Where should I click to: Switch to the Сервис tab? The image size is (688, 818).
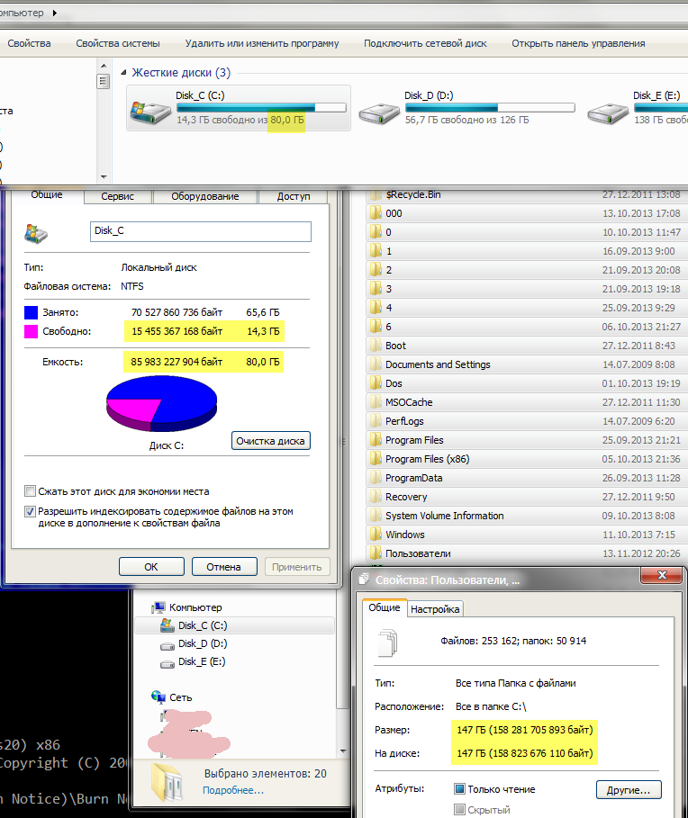tap(117, 196)
